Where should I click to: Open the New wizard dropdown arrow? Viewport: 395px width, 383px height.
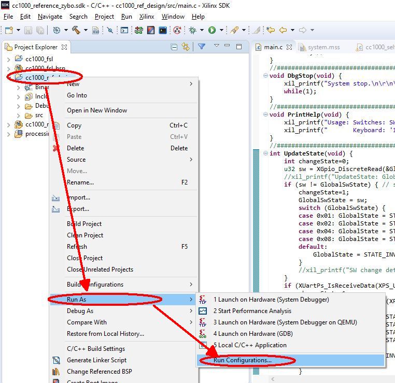tap(18, 30)
